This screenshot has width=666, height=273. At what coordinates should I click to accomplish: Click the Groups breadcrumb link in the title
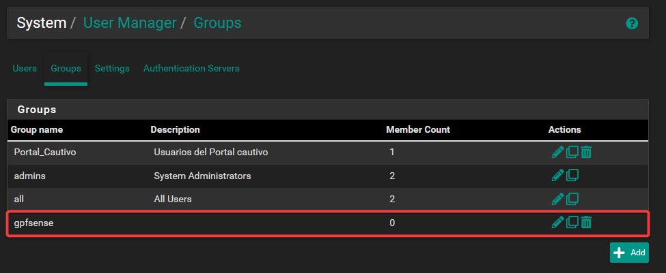[x=217, y=23]
